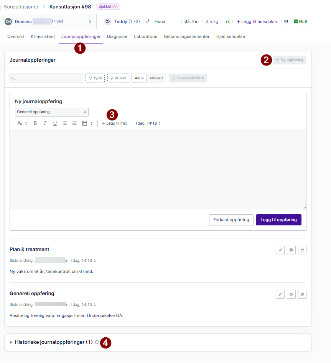
Task: Open the Type filter
Action: (95, 78)
